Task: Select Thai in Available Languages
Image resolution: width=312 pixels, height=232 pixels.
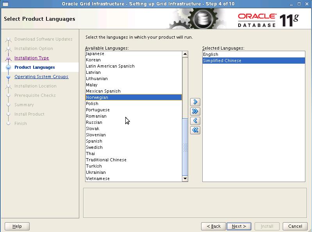Action: click(x=134, y=153)
